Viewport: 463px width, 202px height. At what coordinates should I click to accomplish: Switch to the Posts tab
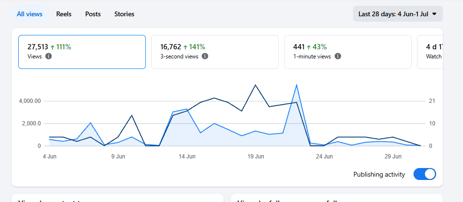(93, 14)
